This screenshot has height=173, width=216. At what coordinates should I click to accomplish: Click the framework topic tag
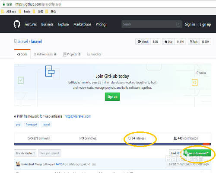[32, 125]
